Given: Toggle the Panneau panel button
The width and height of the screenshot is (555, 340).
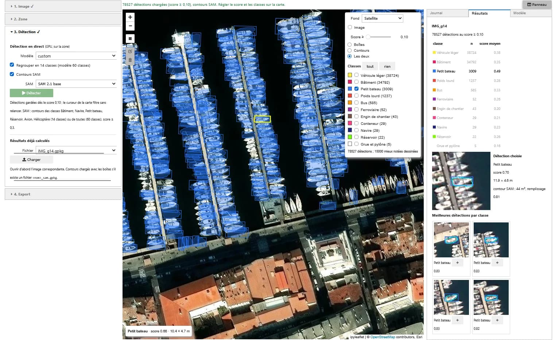Looking at the screenshot, I should (x=537, y=5).
